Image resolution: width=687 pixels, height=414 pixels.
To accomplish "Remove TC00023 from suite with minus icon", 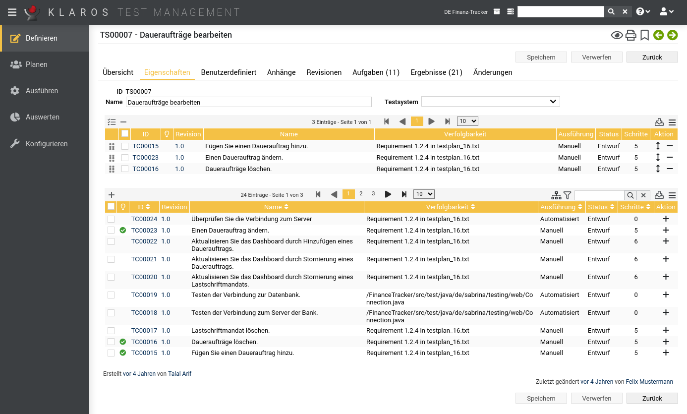I will click(x=670, y=157).
